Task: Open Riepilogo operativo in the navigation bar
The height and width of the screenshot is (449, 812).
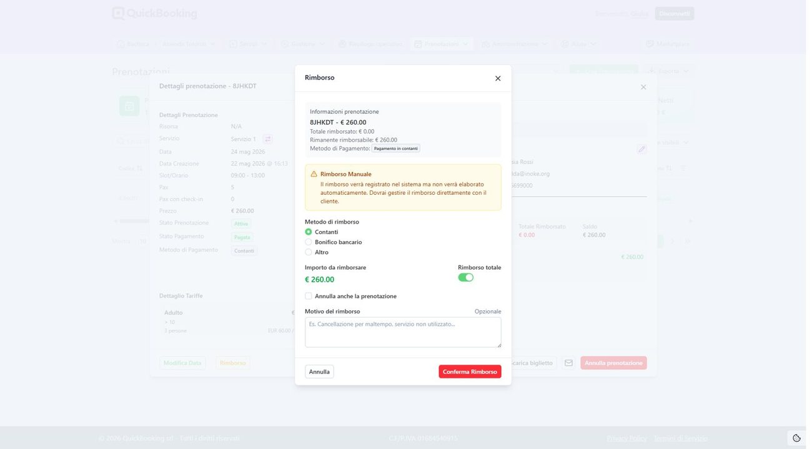Action: coord(370,44)
